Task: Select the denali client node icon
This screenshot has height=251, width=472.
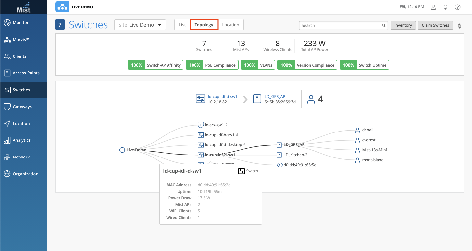Action: (357, 130)
